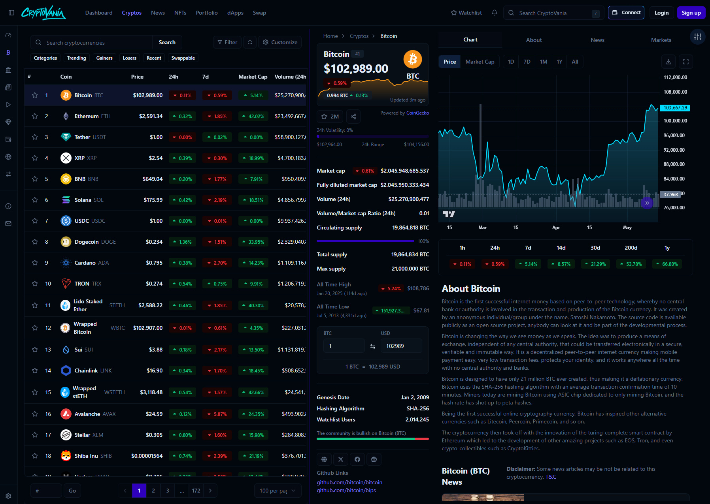Click the community bullish sentiment bar
Image resolution: width=710 pixels, height=504 pixels.
click(373, 439)
